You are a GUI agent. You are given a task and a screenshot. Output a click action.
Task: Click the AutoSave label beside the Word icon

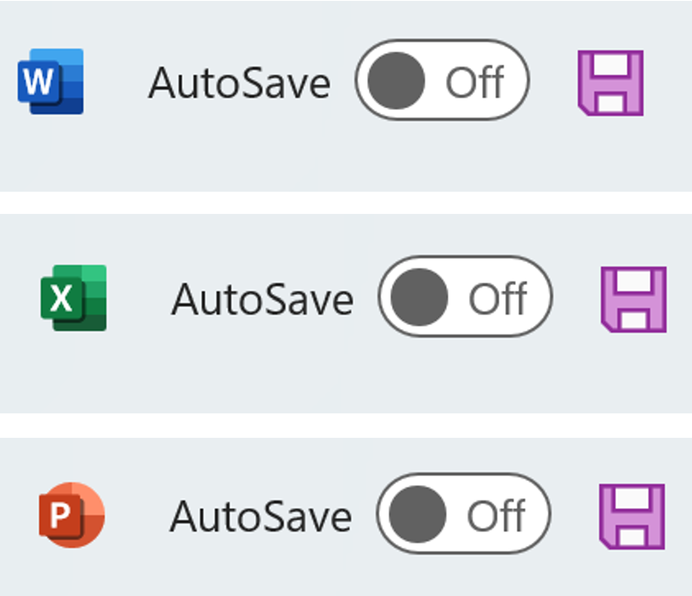[240, 83]
